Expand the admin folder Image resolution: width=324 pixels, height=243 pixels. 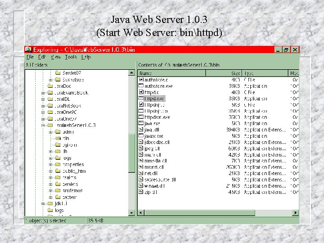point(50,132)
